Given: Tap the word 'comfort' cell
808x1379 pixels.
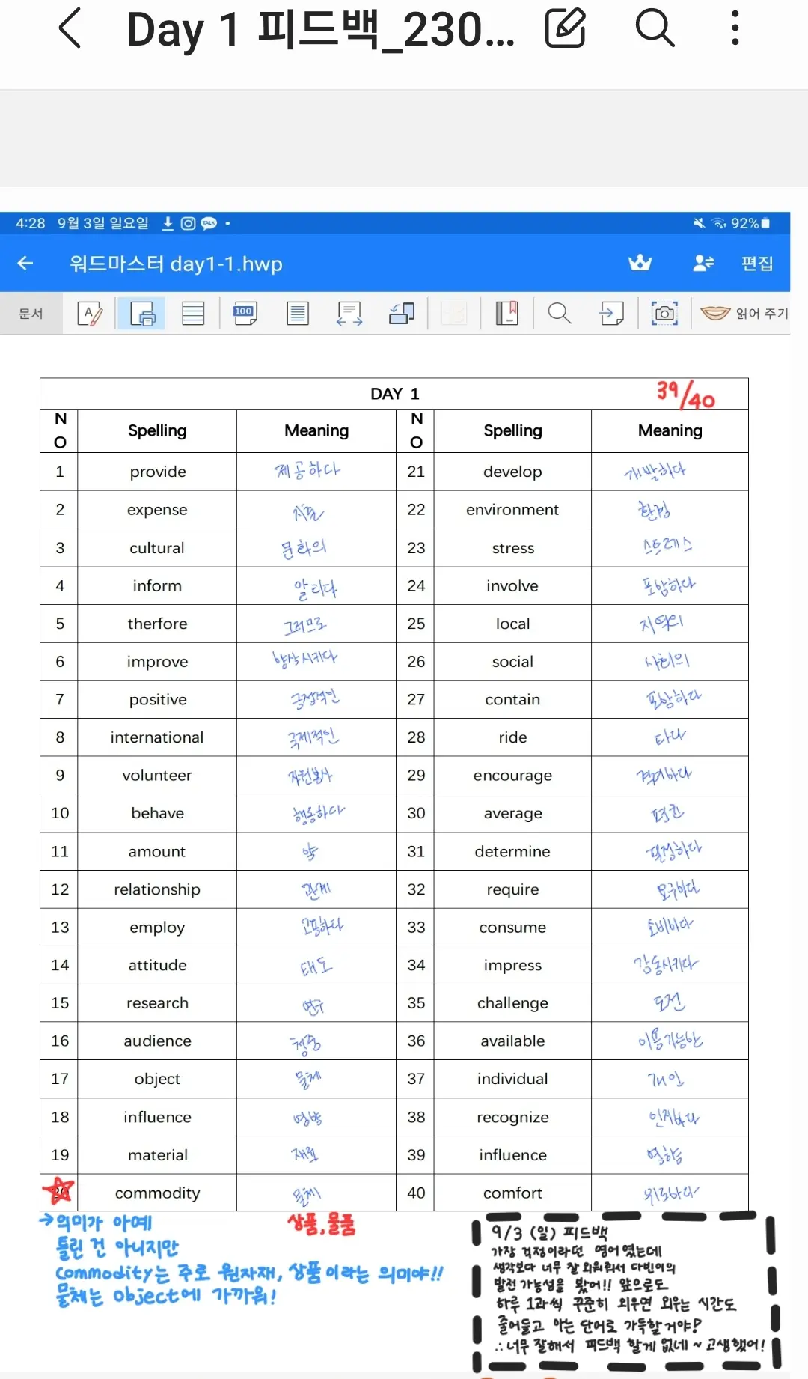Looking at the screenshot, I should pyautogui.click(x=512, y=1193).
